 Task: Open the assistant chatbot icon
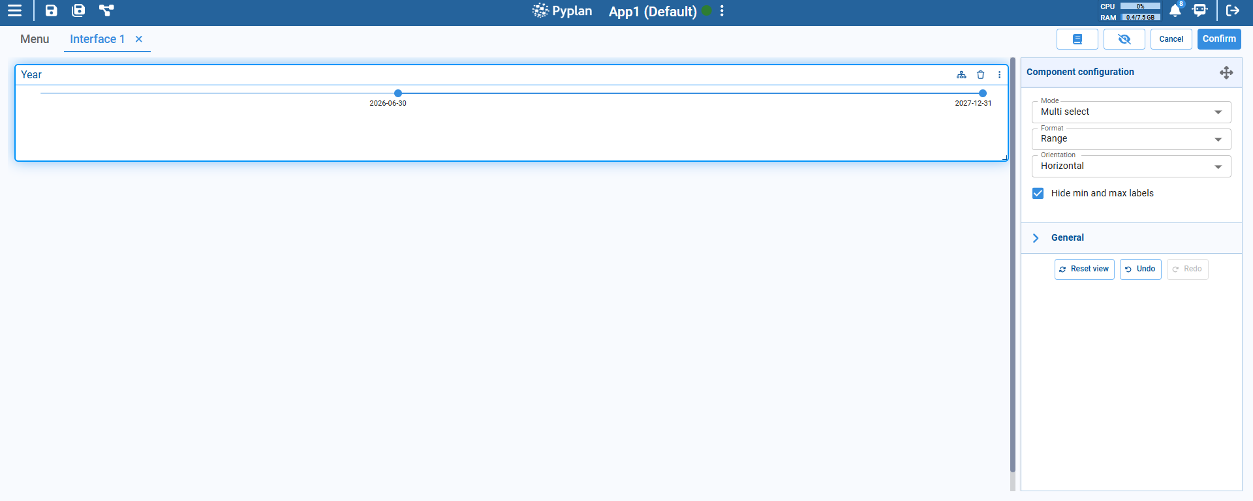1199,10
